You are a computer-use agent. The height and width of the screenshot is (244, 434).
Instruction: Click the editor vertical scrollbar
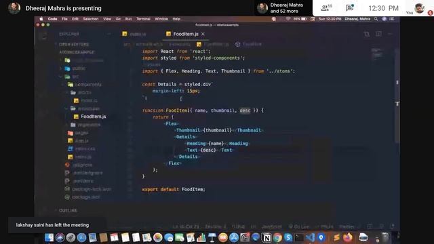tap(397, 96)
